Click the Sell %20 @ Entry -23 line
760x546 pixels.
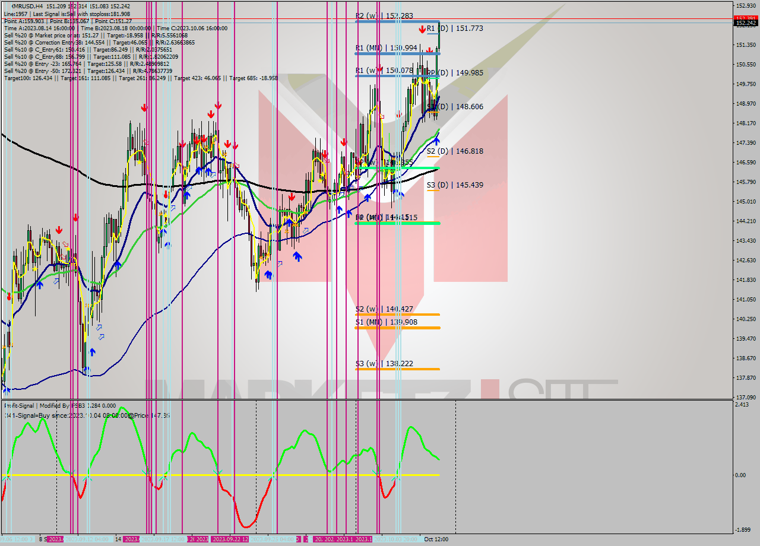[87, 64]
